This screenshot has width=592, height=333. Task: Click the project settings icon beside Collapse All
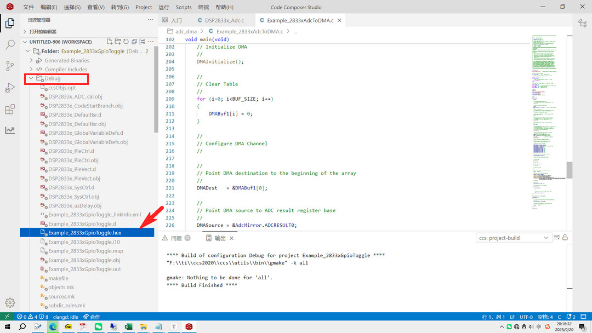pyautogui.click(x=143, y=42)
